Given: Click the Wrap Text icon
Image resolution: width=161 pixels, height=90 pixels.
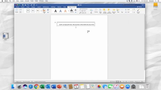Looking at the screenshot, I should click(x=100, y=10).
